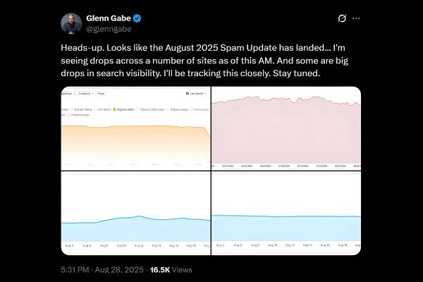Screen dimensions: 423x282
Task: Expand the Locations dropdown
Action: [x=85, y=93]
